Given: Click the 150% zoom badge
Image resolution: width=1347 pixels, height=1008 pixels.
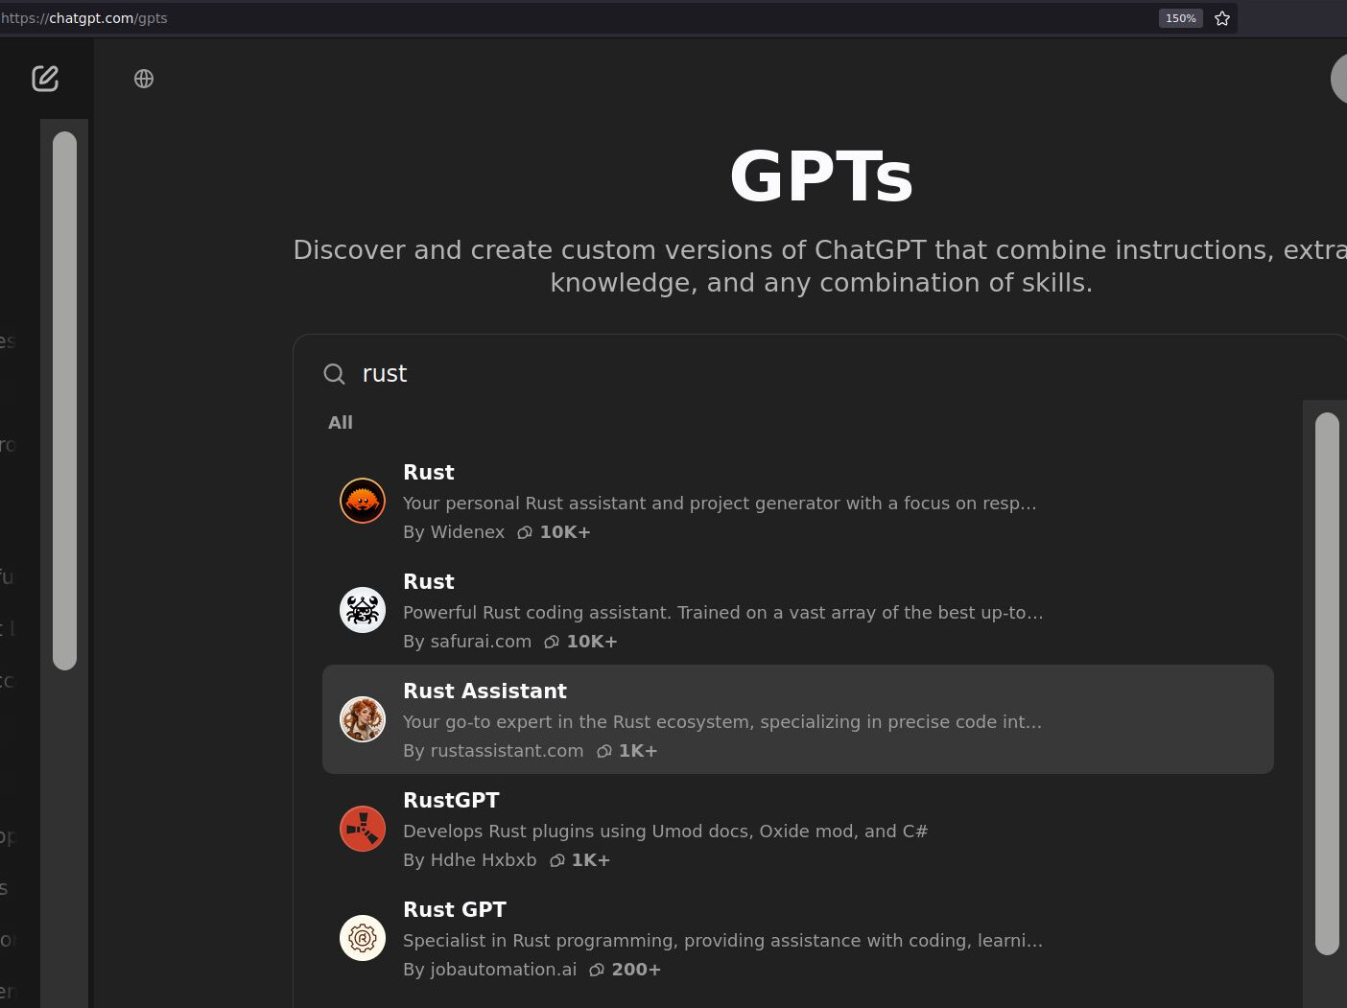Looking at the screenshot, I should tap(1180, 17).
